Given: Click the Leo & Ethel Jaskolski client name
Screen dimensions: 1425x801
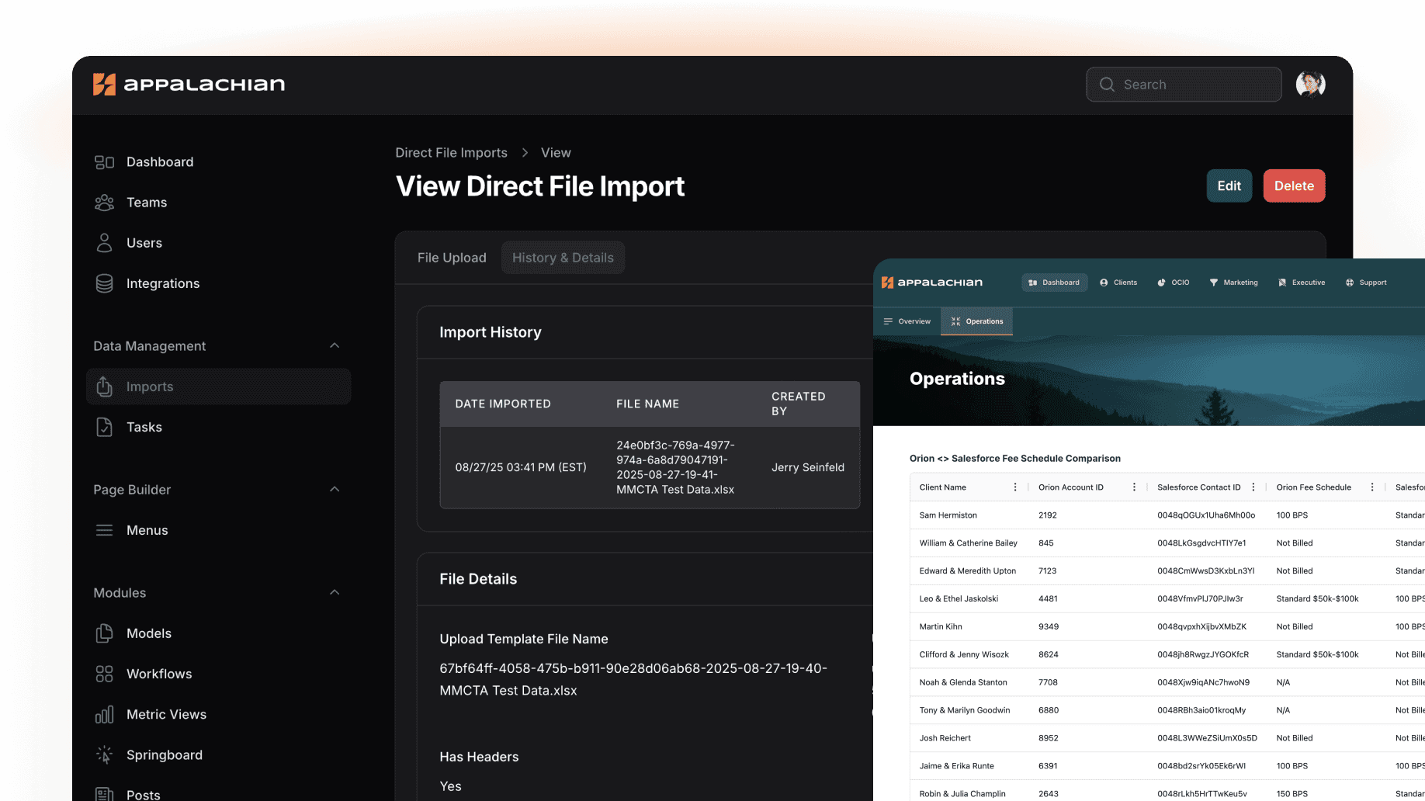Looking at the screenshot, I should (x=959, y=599).
